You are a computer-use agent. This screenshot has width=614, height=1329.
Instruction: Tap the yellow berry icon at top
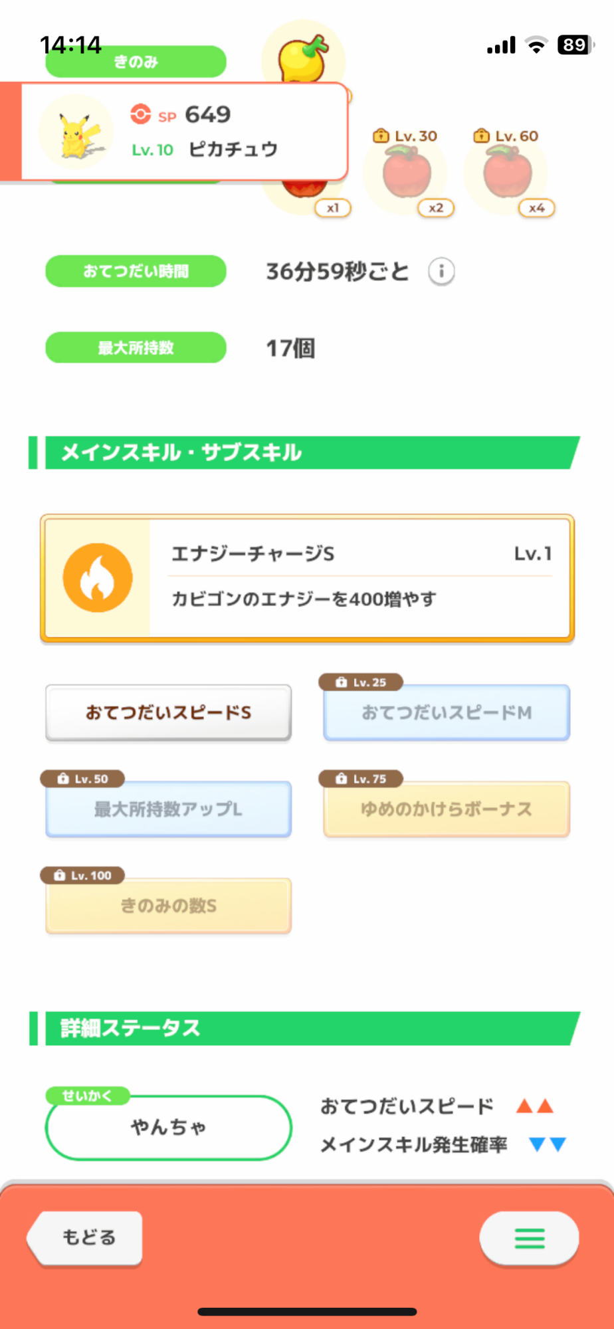pyautogui.click(x=304, y=58)
